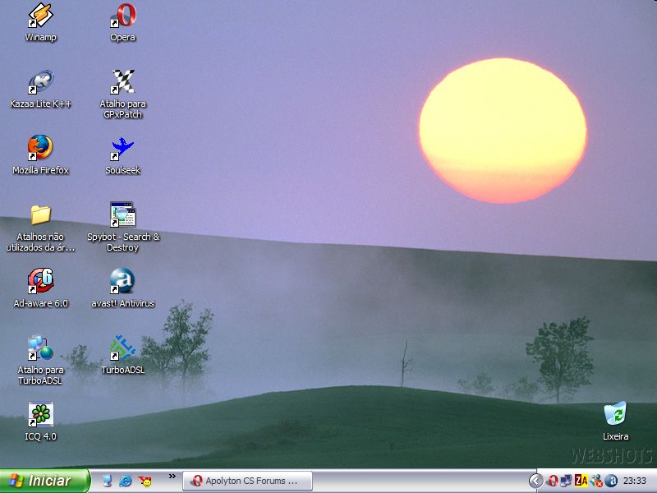
Task: Click the Ad-aware 6.0 shortcut
Action: coord(40,282)
